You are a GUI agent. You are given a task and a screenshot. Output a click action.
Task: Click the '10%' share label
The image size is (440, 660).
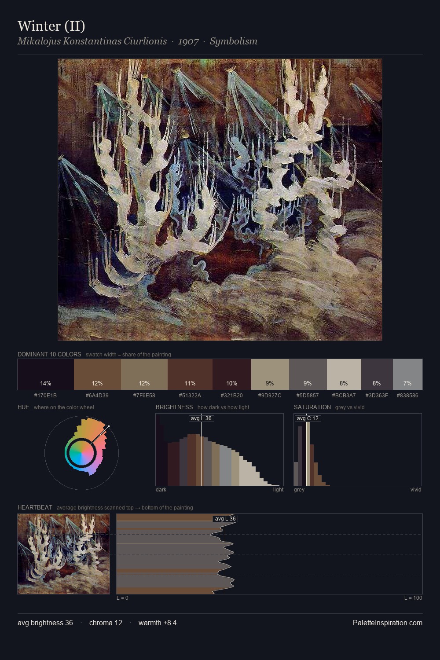232,383
